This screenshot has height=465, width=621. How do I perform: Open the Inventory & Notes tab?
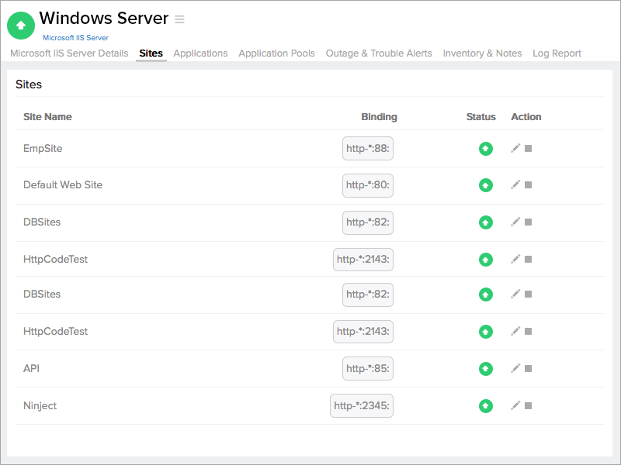[x=482, y=53]
